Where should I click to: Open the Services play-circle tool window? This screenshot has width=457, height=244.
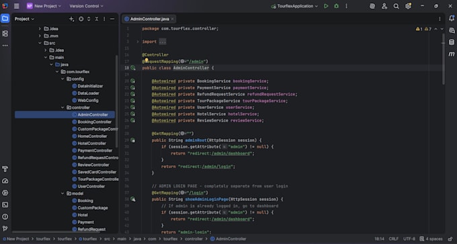point(5,193)
